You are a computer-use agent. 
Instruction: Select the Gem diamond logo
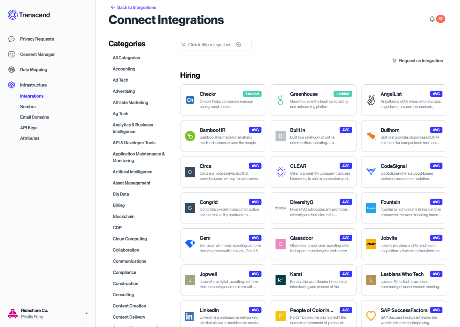click(190, 244)
